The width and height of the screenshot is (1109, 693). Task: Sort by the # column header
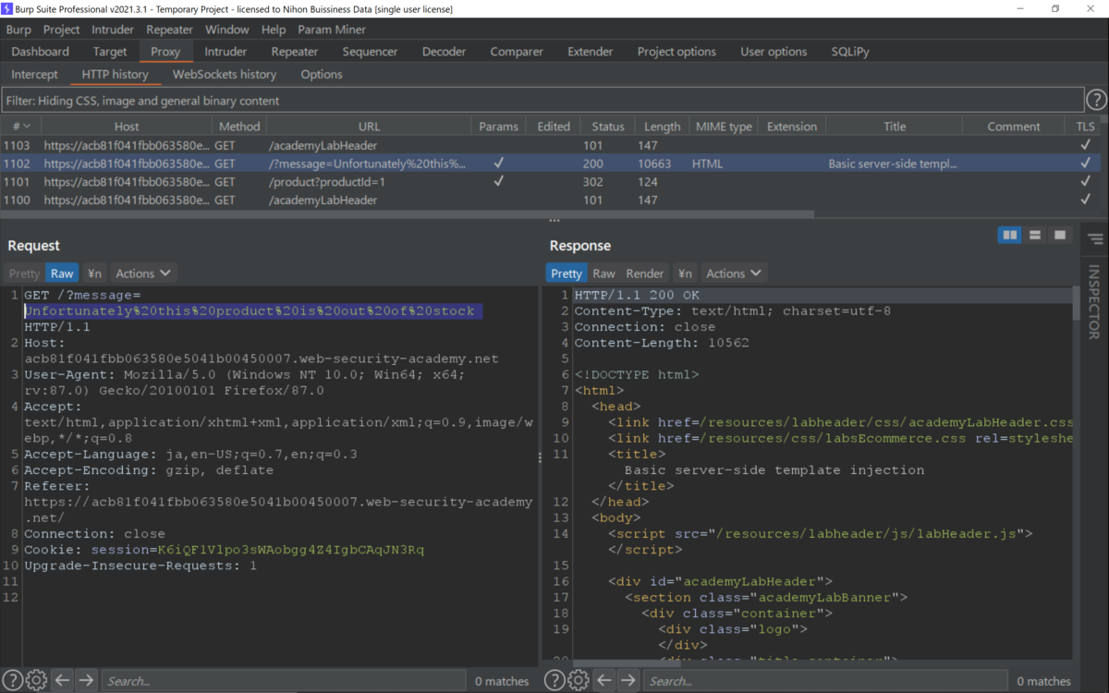[20, 126]
